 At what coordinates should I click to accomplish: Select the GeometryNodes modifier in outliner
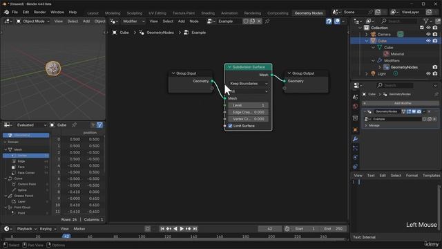tap(404, 67)
